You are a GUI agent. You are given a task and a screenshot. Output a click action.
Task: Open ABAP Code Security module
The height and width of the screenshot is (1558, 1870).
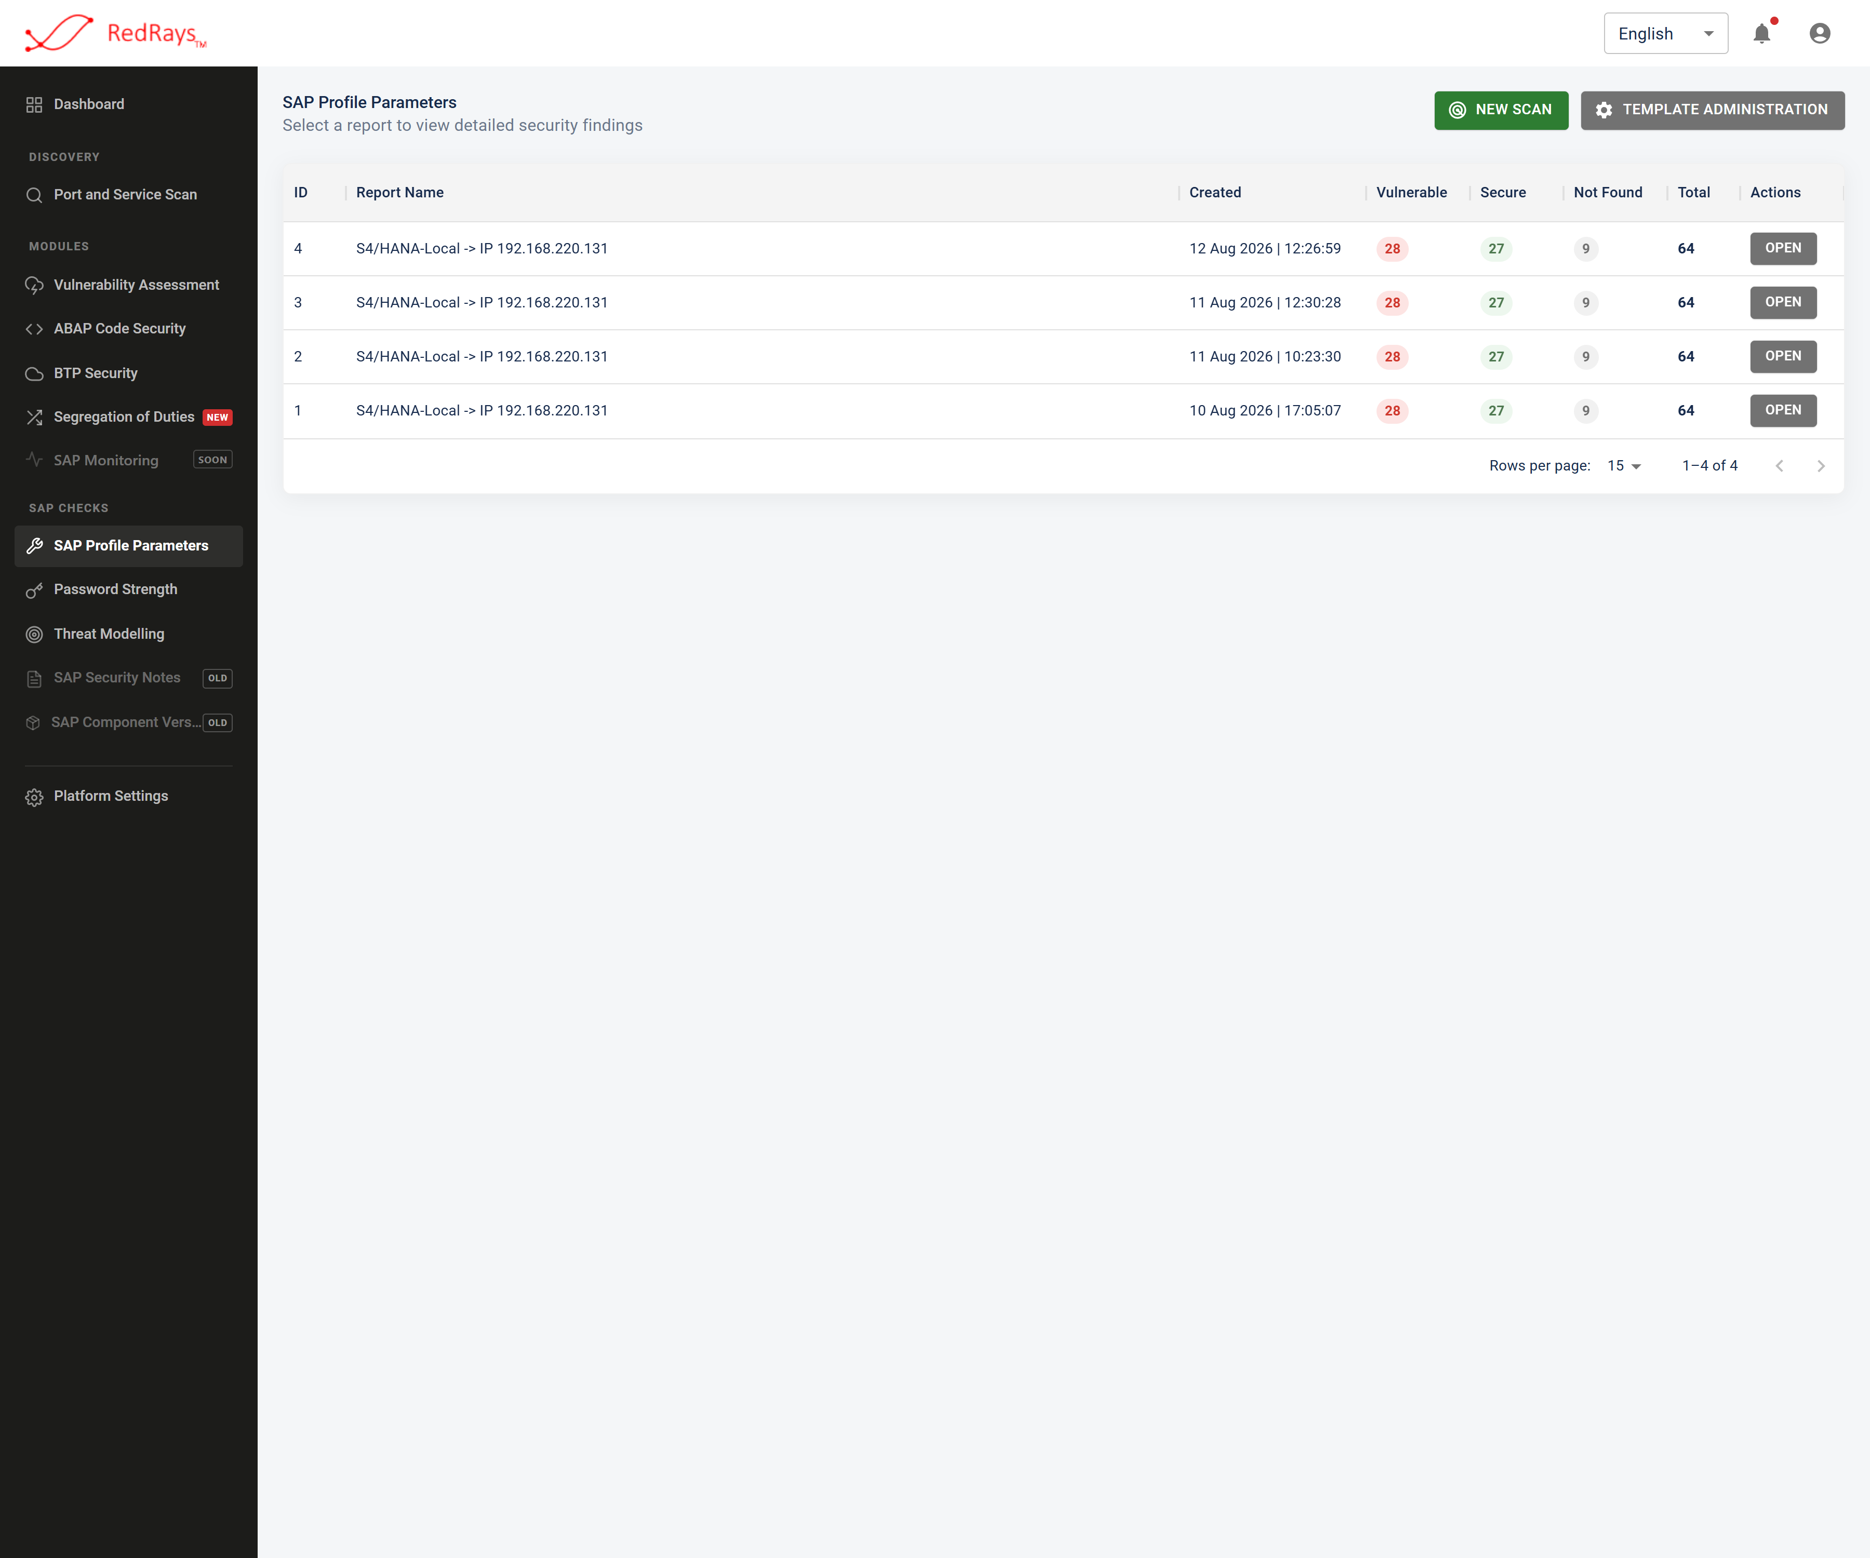128,329
